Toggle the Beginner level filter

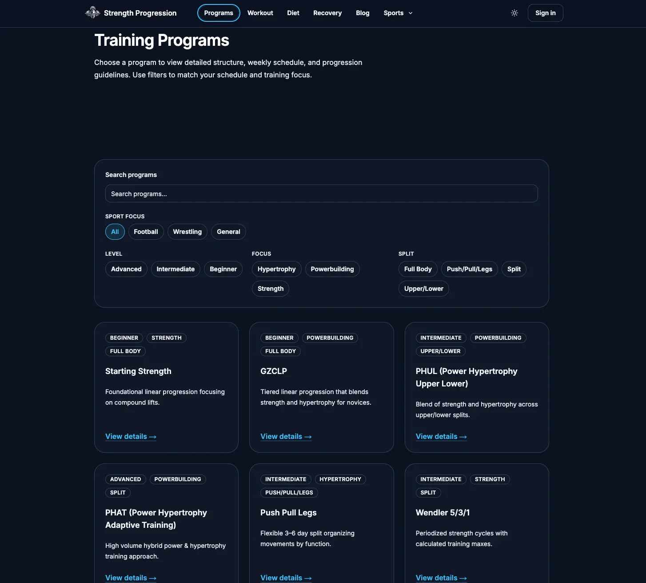click(x=223, y=269)
